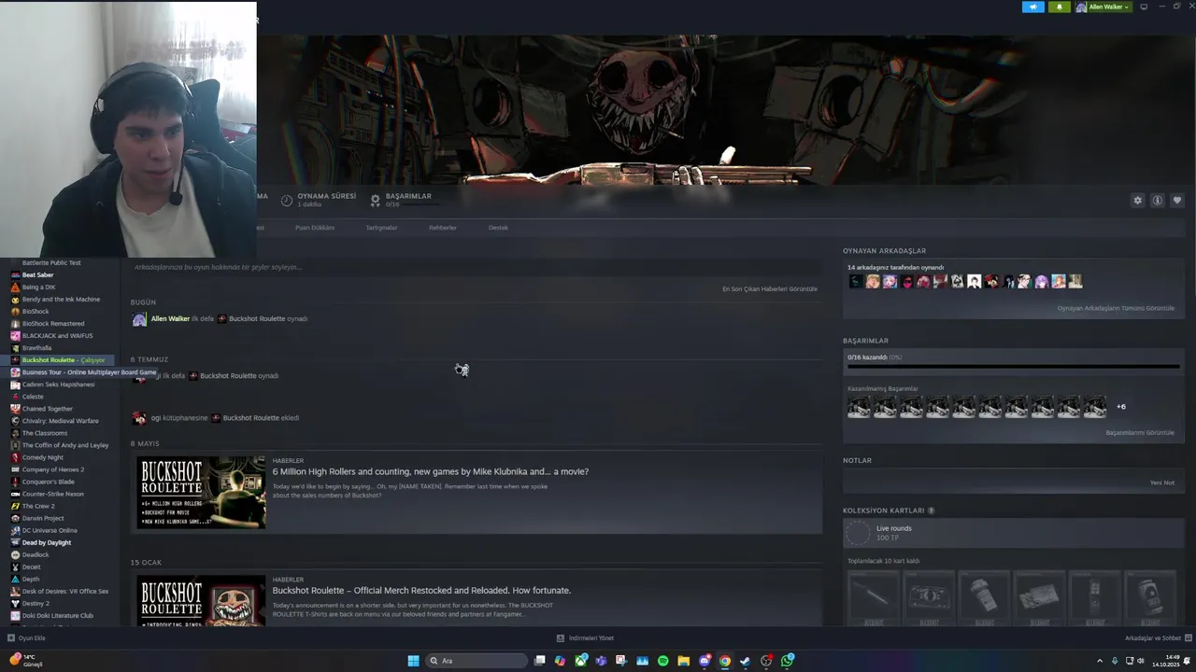Open Spotify from the taskbar
The image size is (1196, 672).
click(663, 661)
